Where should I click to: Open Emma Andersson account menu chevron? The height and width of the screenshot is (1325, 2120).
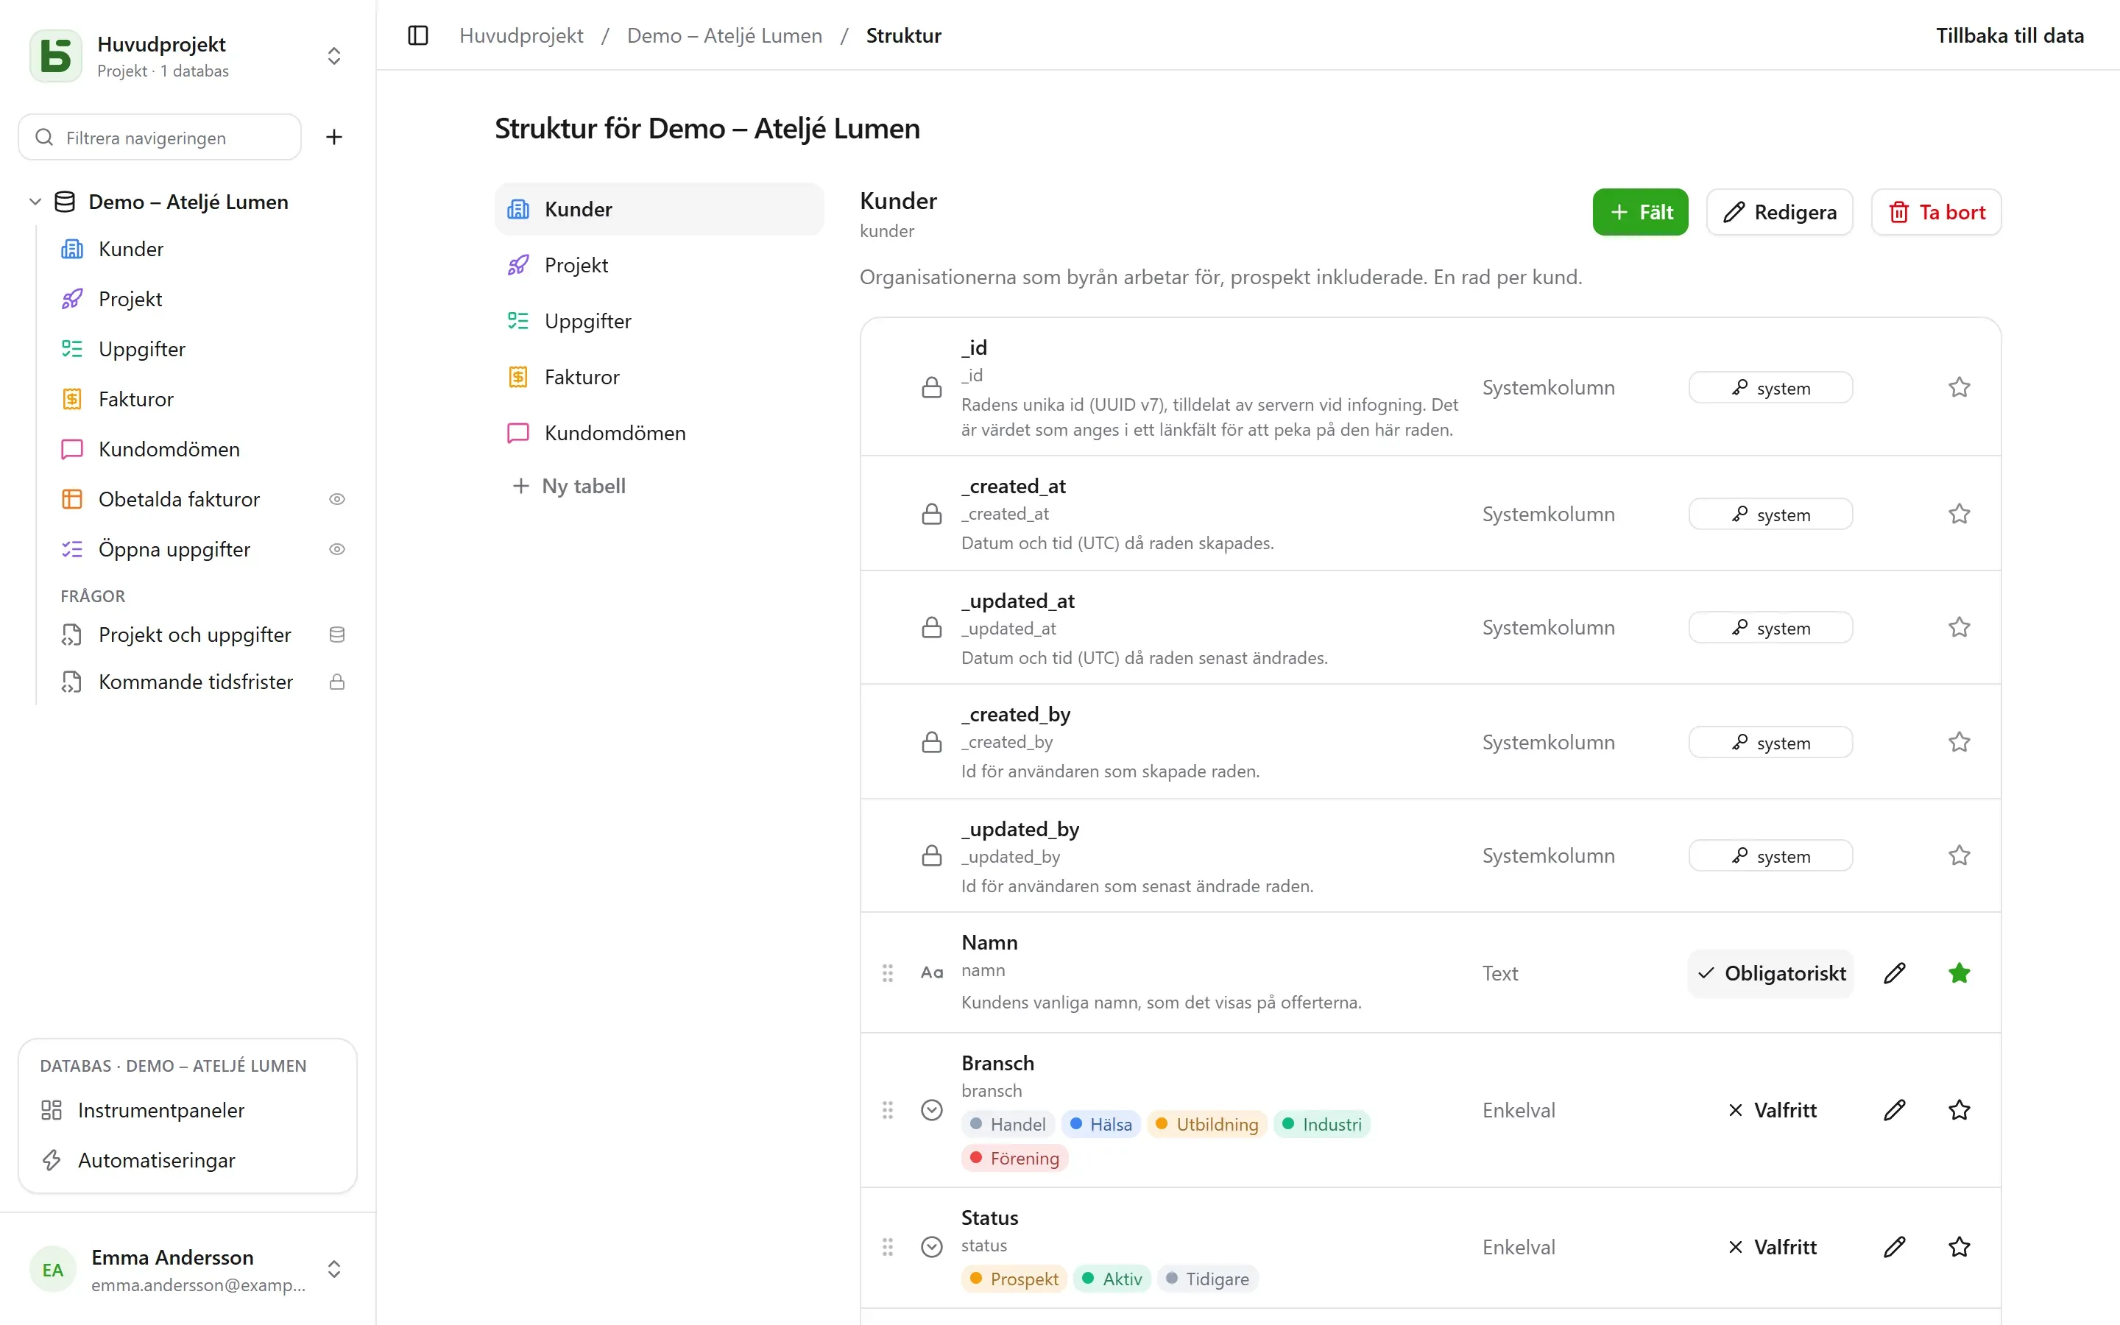[x=333, y=1270]
